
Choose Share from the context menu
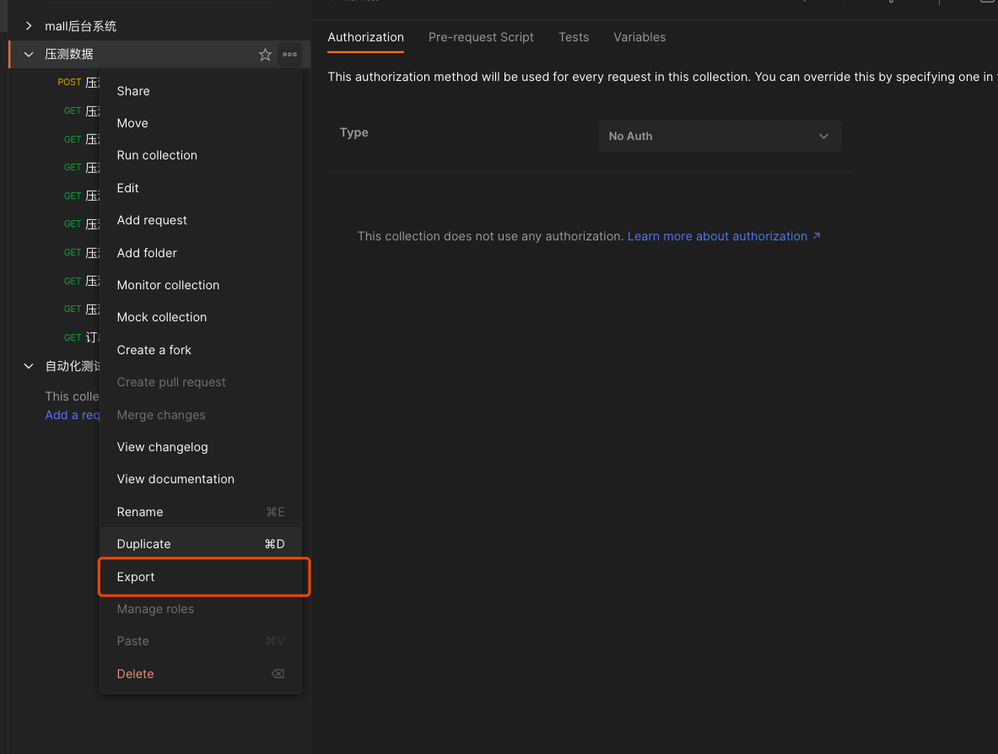click(x=201, y=91)
